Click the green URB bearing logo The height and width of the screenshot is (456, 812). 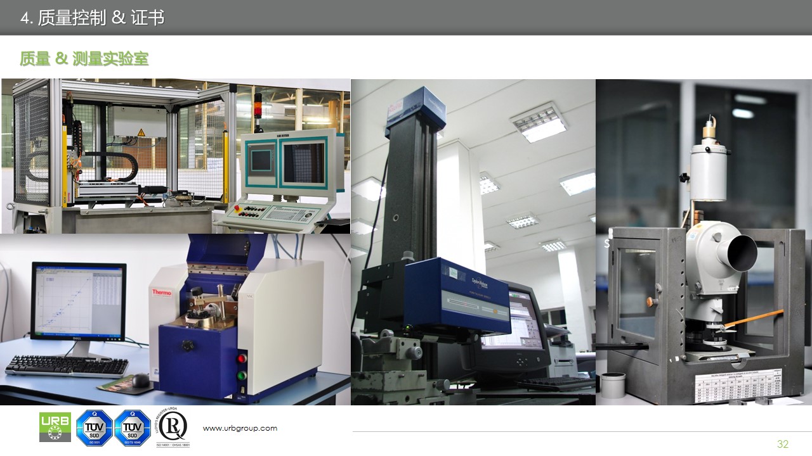click(55, 427)
